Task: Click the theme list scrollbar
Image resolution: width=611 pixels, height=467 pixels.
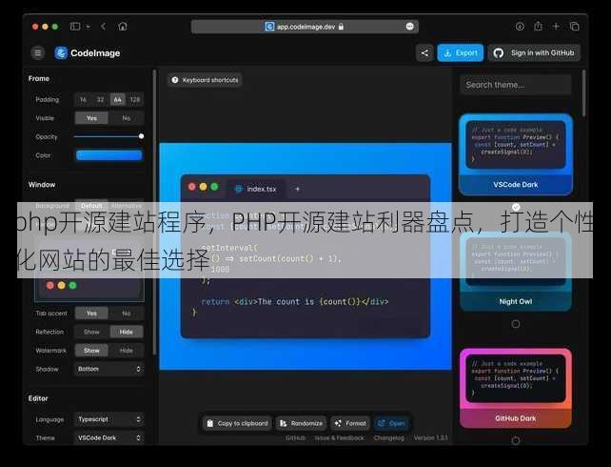Action: coord(583,92)
